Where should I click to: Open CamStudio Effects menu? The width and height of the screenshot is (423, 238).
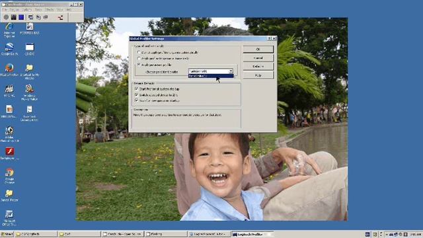[x=49, y=10]
